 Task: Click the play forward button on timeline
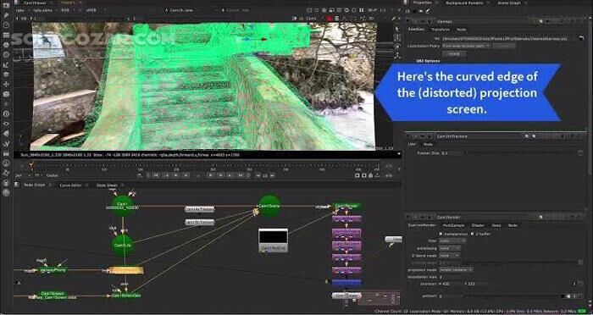click(211, 175)
